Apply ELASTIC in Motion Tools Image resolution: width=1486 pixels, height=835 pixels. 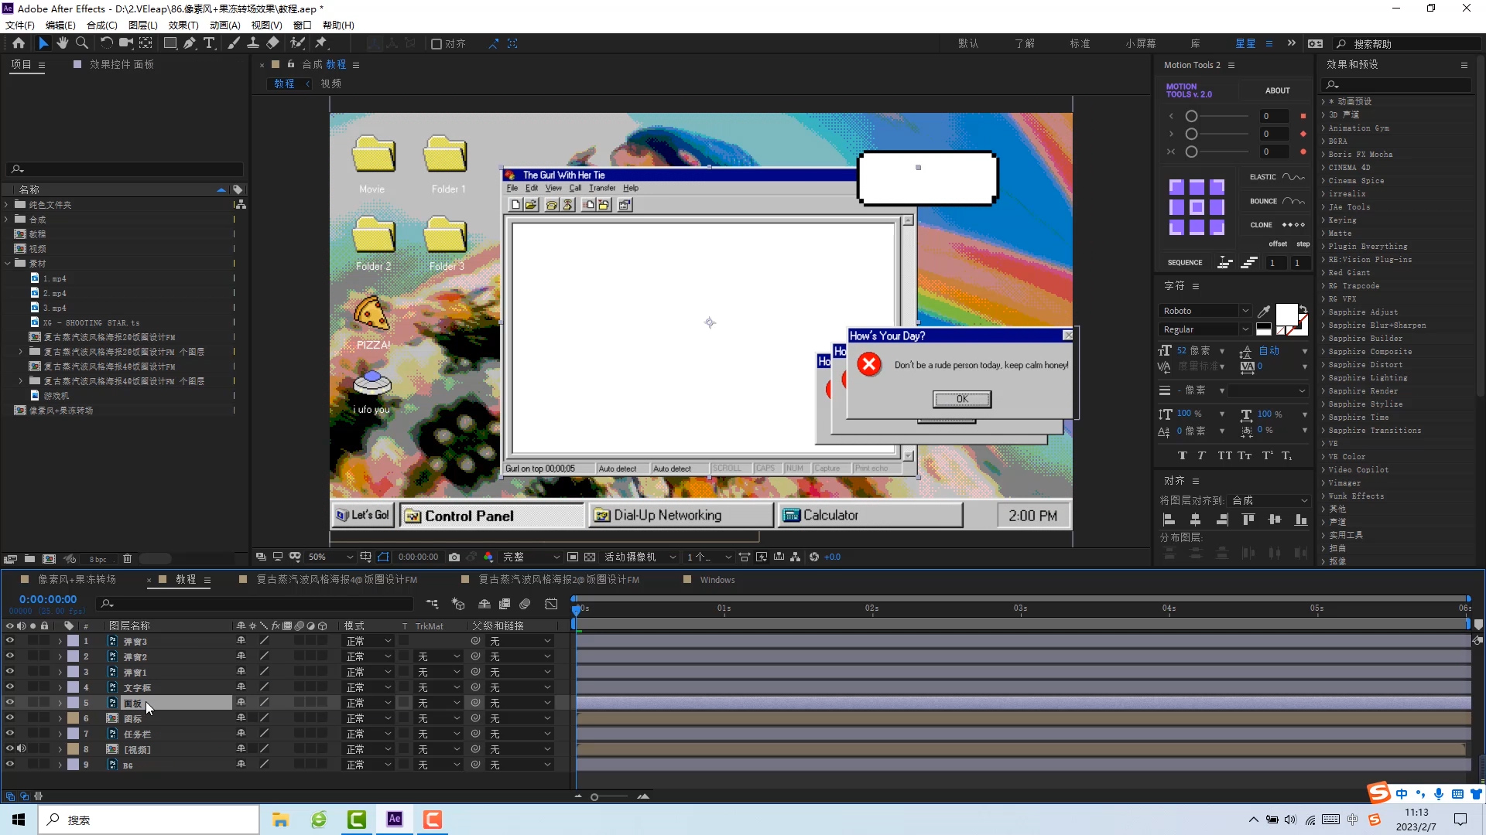1276,177
